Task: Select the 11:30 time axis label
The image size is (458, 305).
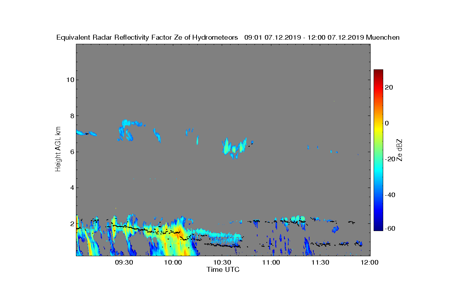Action: coord(321,263)
